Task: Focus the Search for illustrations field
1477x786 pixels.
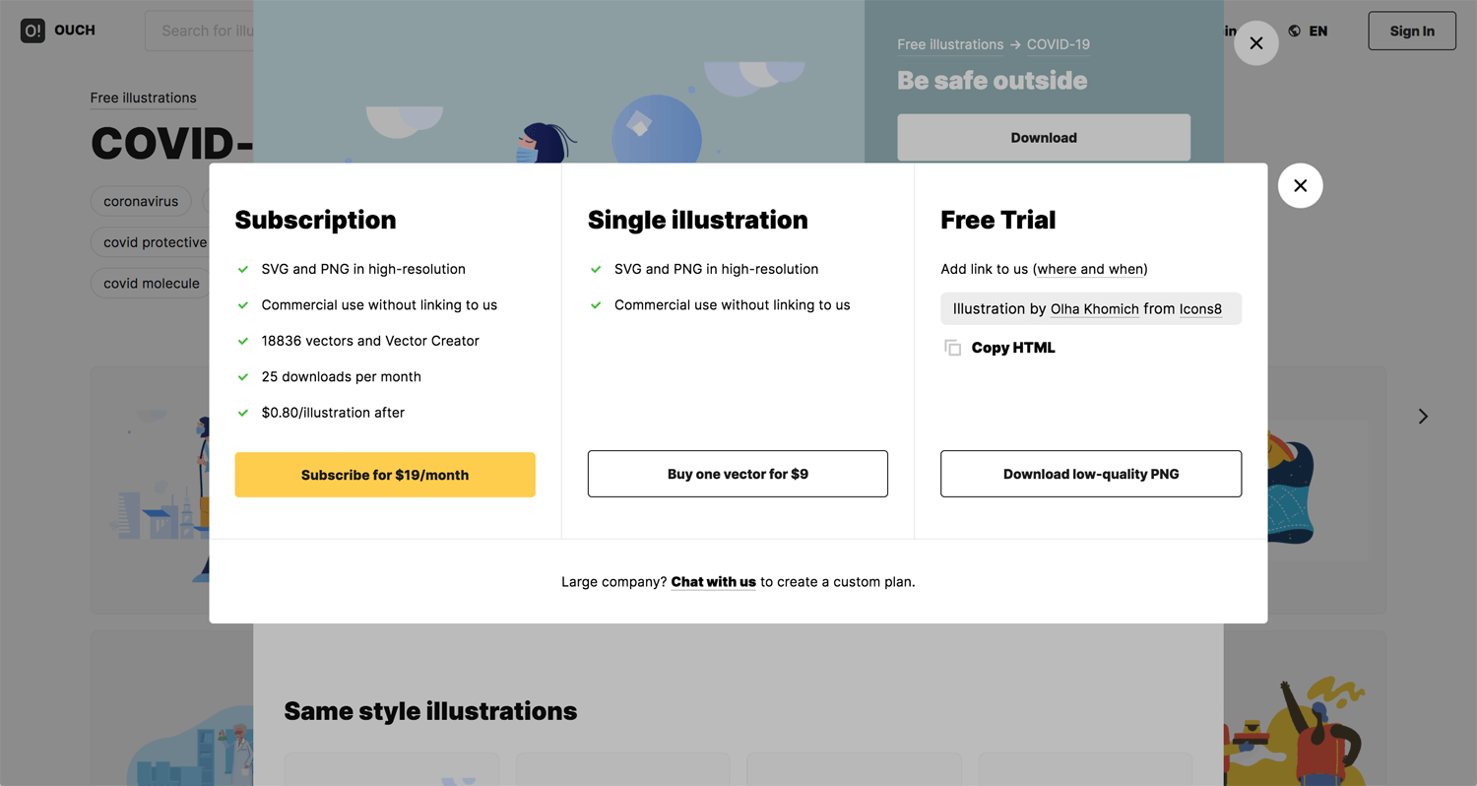Action: tap(199, 31)
